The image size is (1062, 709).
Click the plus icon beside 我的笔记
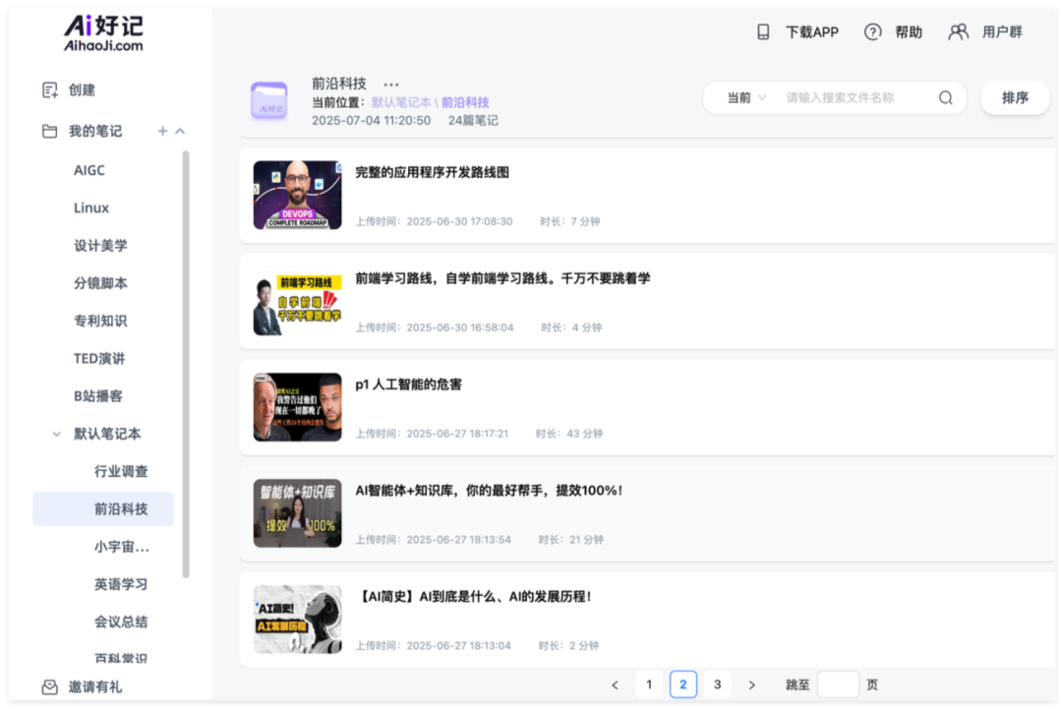click(x=162, y=132)
